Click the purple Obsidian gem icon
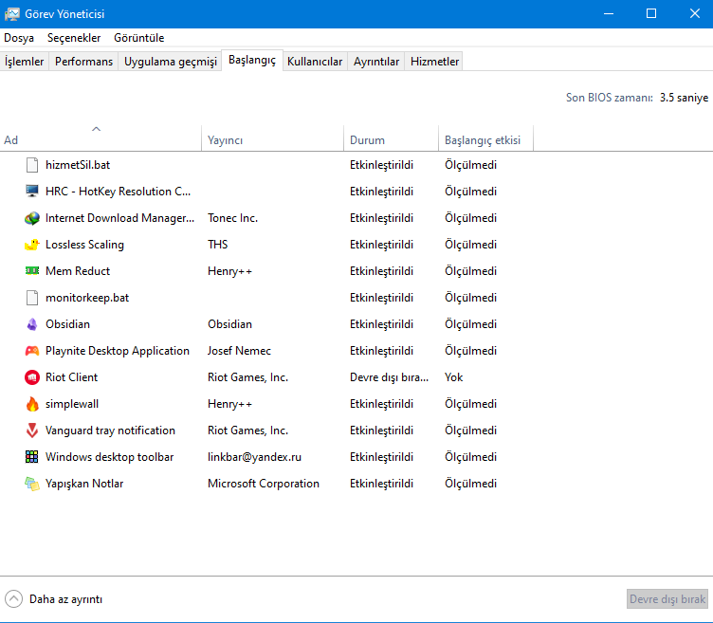The width and height of the screenshot is (713, 623). pos(32,324)
